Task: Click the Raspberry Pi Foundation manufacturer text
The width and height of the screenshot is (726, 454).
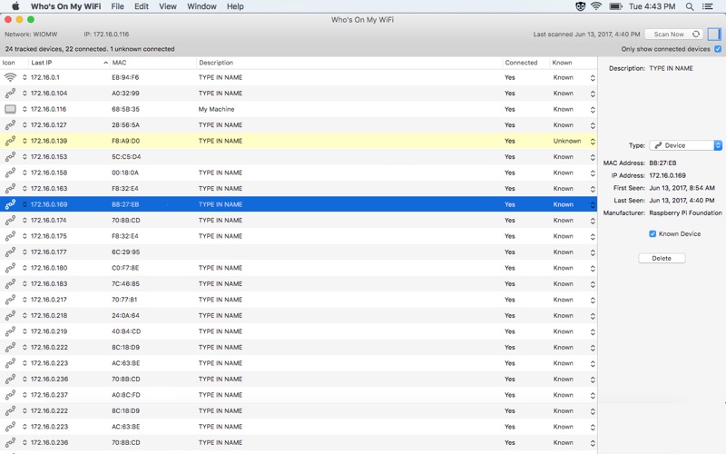Action: 685,213
